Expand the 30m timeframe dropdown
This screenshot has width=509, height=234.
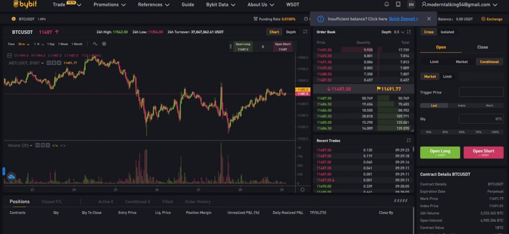(23, 44)
